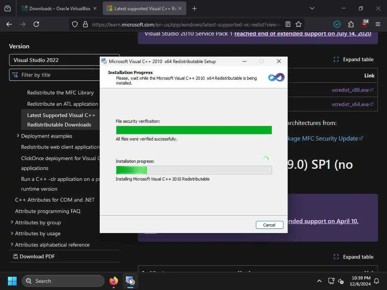This screenshot has width=387, height=290.
Task: Click the File security verification progress bar
Action: click(x=194, y=130)
